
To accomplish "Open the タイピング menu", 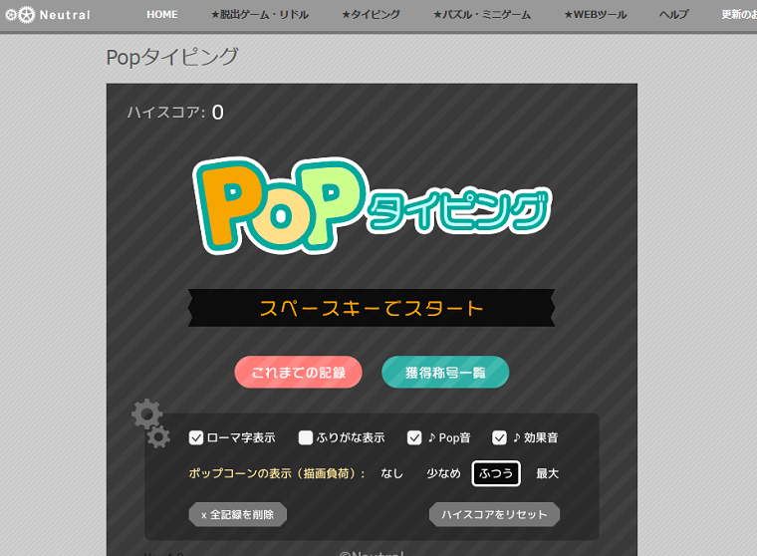I will (x=371, y=15).
